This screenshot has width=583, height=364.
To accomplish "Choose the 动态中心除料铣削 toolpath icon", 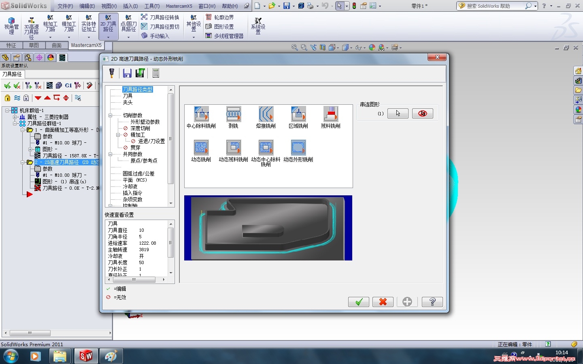I will 266,147.
